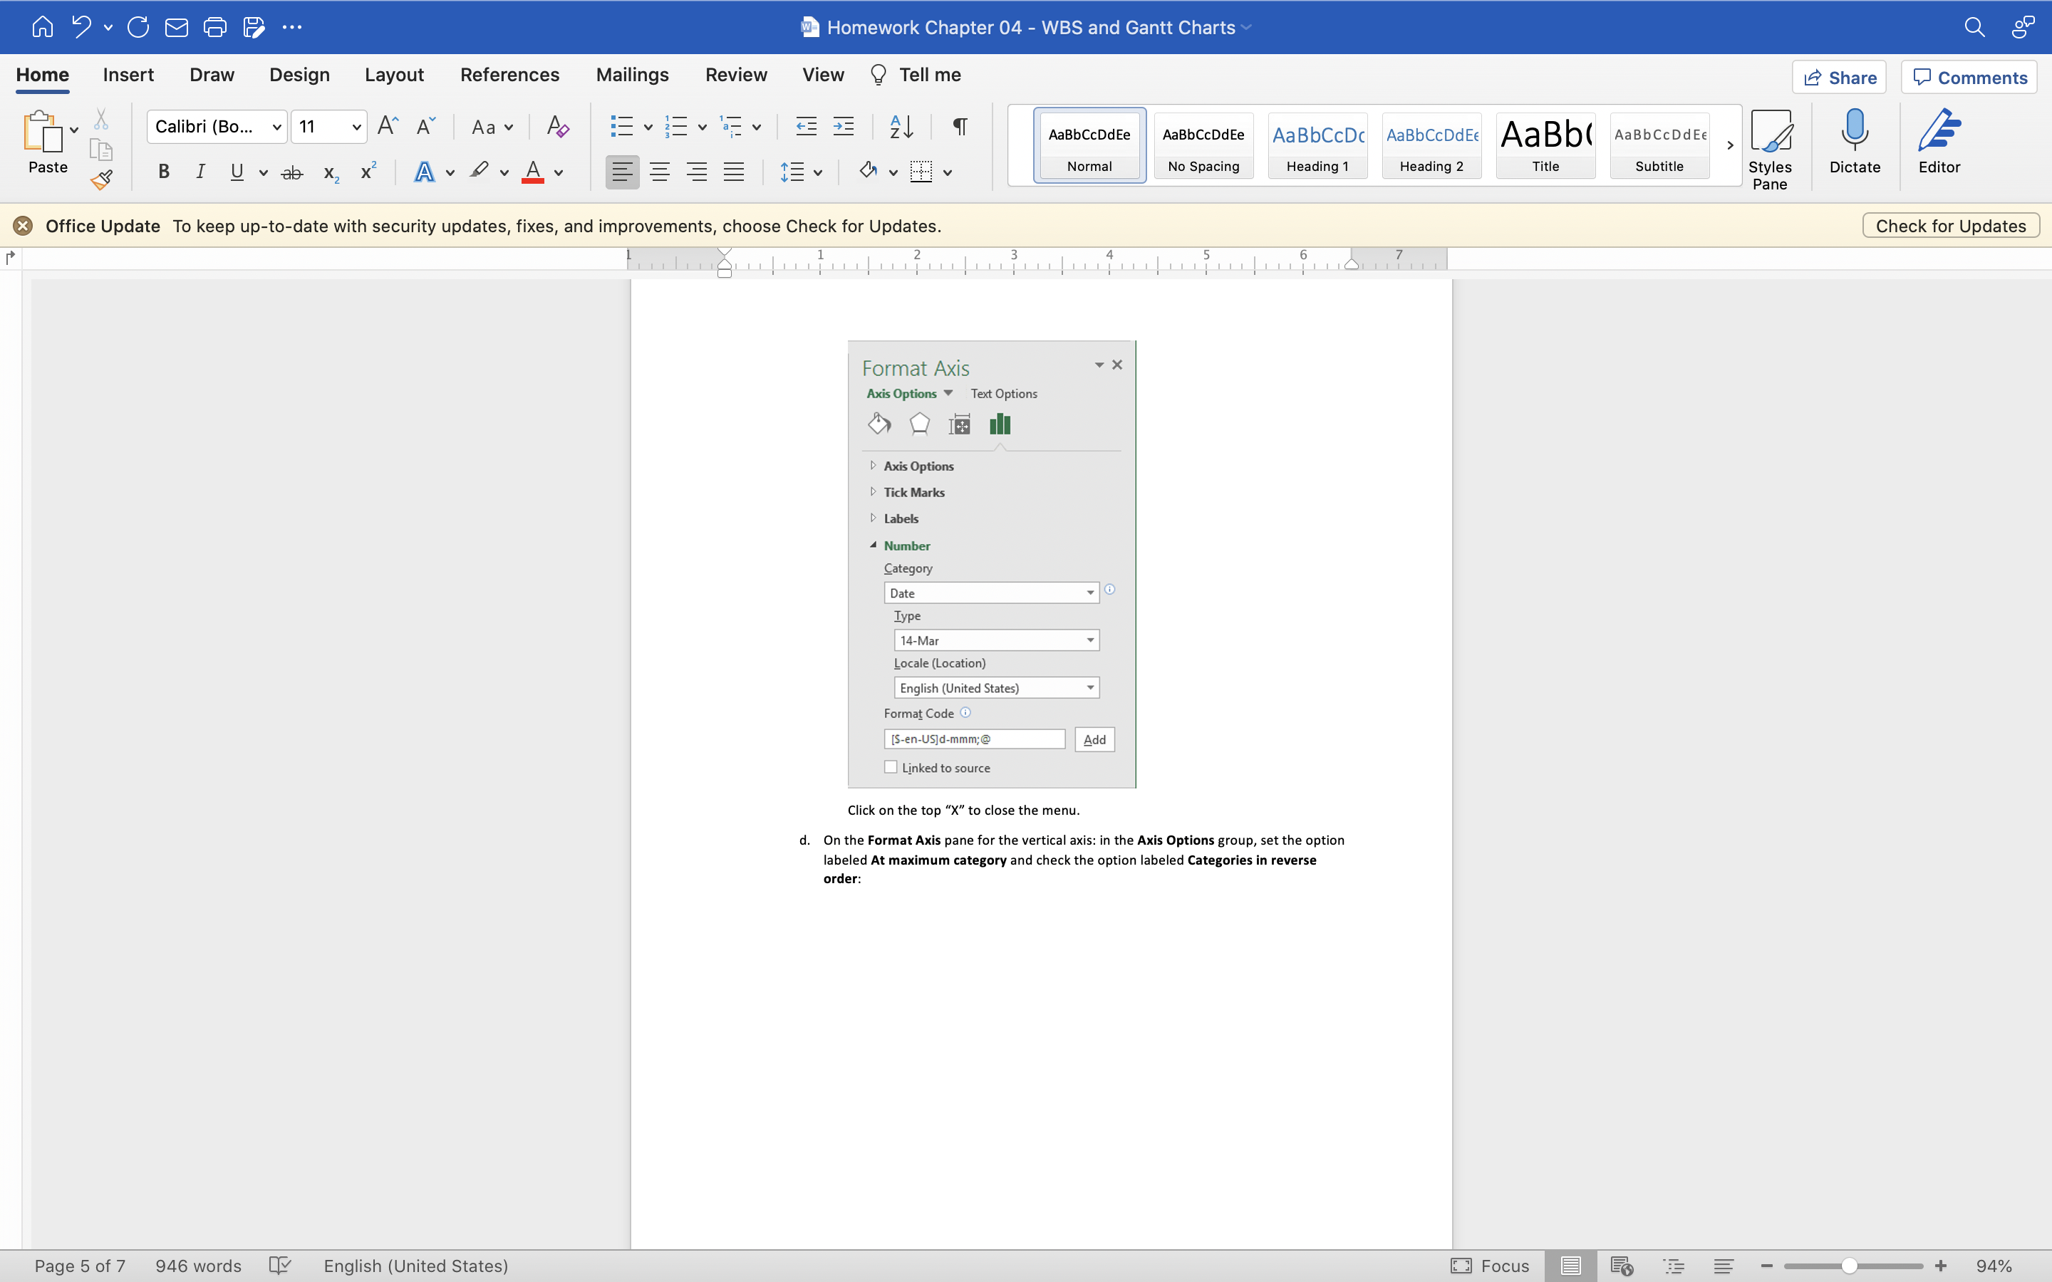The image size is (2052, 1282).
Task: Expand the Tick Marks section
Action: (x=871, y=492)
